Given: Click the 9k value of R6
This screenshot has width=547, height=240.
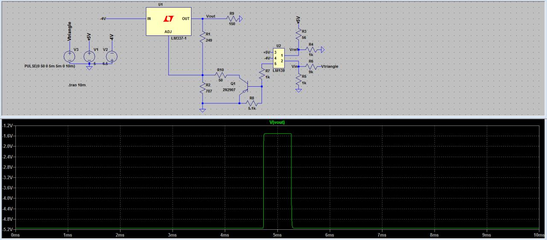Looking at the screenshot, I should (311, 72).
